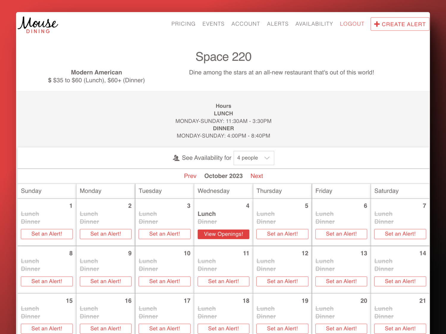Open the AVAILABILITY menu item

314,24
